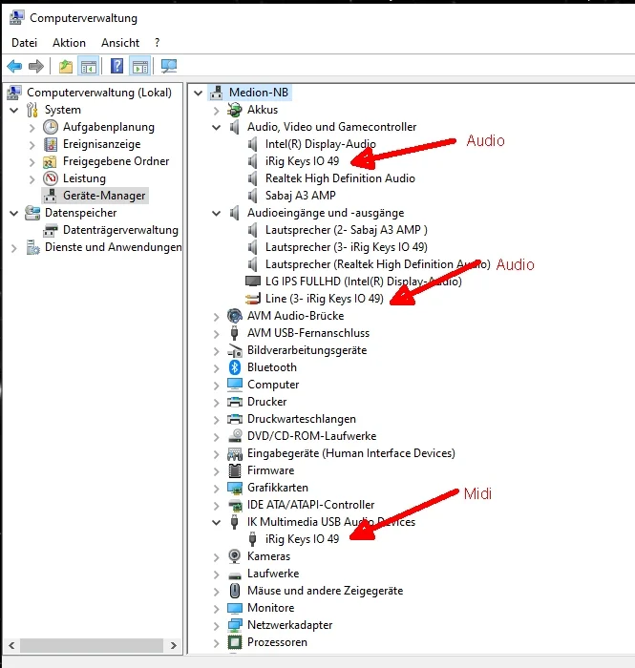The height and width of the screenshot is (668, 635).
Task: Click the blue help question mark icon
Action: [116, 66]
